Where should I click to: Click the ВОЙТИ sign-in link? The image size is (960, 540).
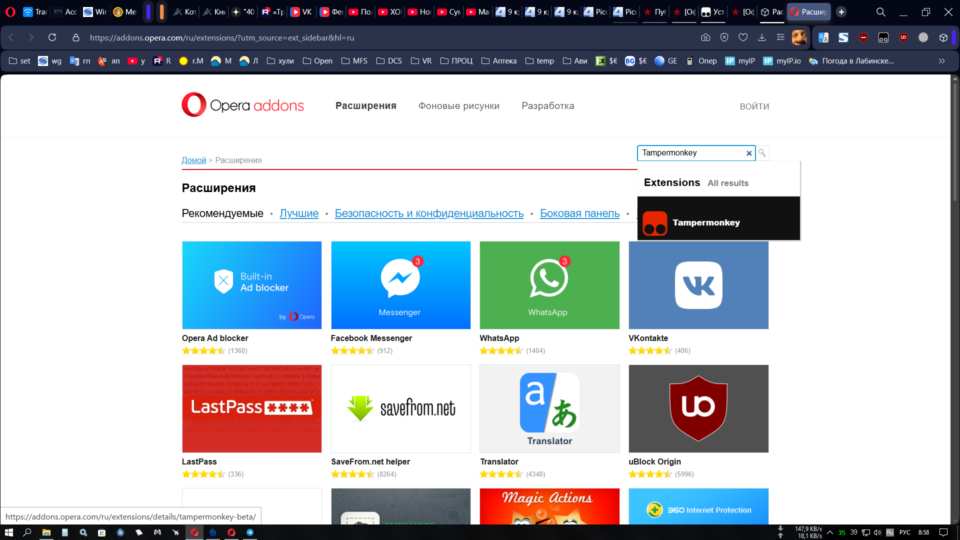(754, 106)
